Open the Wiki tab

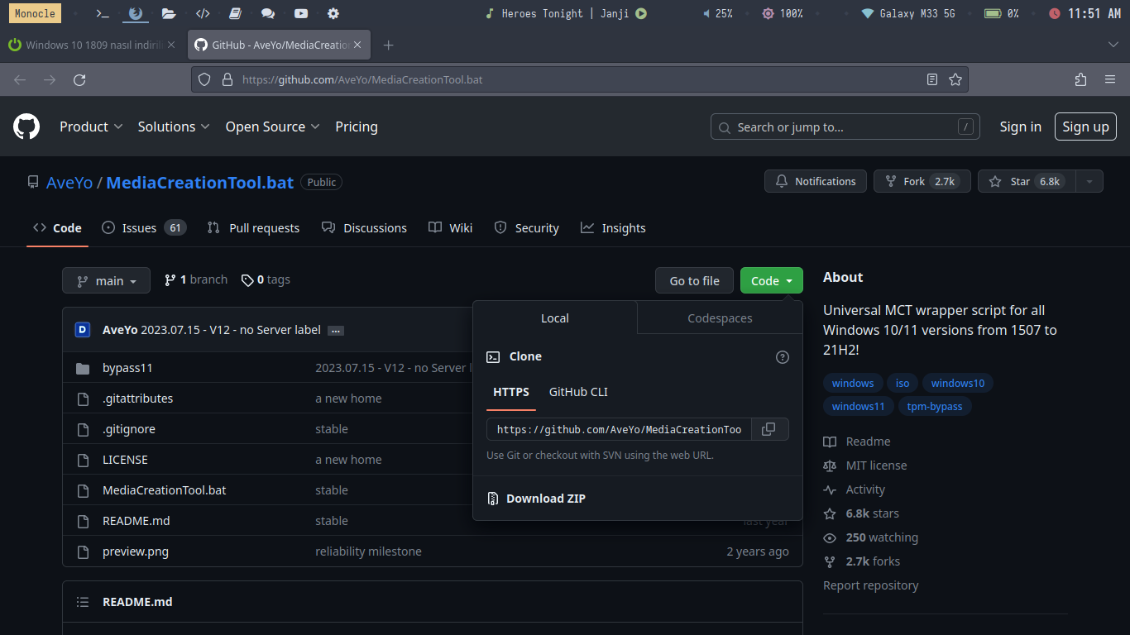point(451,228)
